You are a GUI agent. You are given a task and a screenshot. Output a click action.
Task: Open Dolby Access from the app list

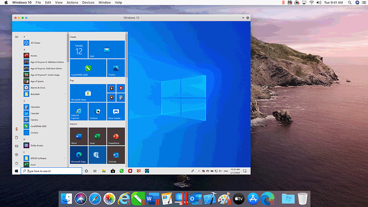[x=33, y=145]
